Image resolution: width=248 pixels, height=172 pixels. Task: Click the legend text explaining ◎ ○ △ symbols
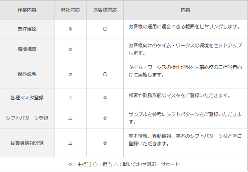tap(124, 164)
